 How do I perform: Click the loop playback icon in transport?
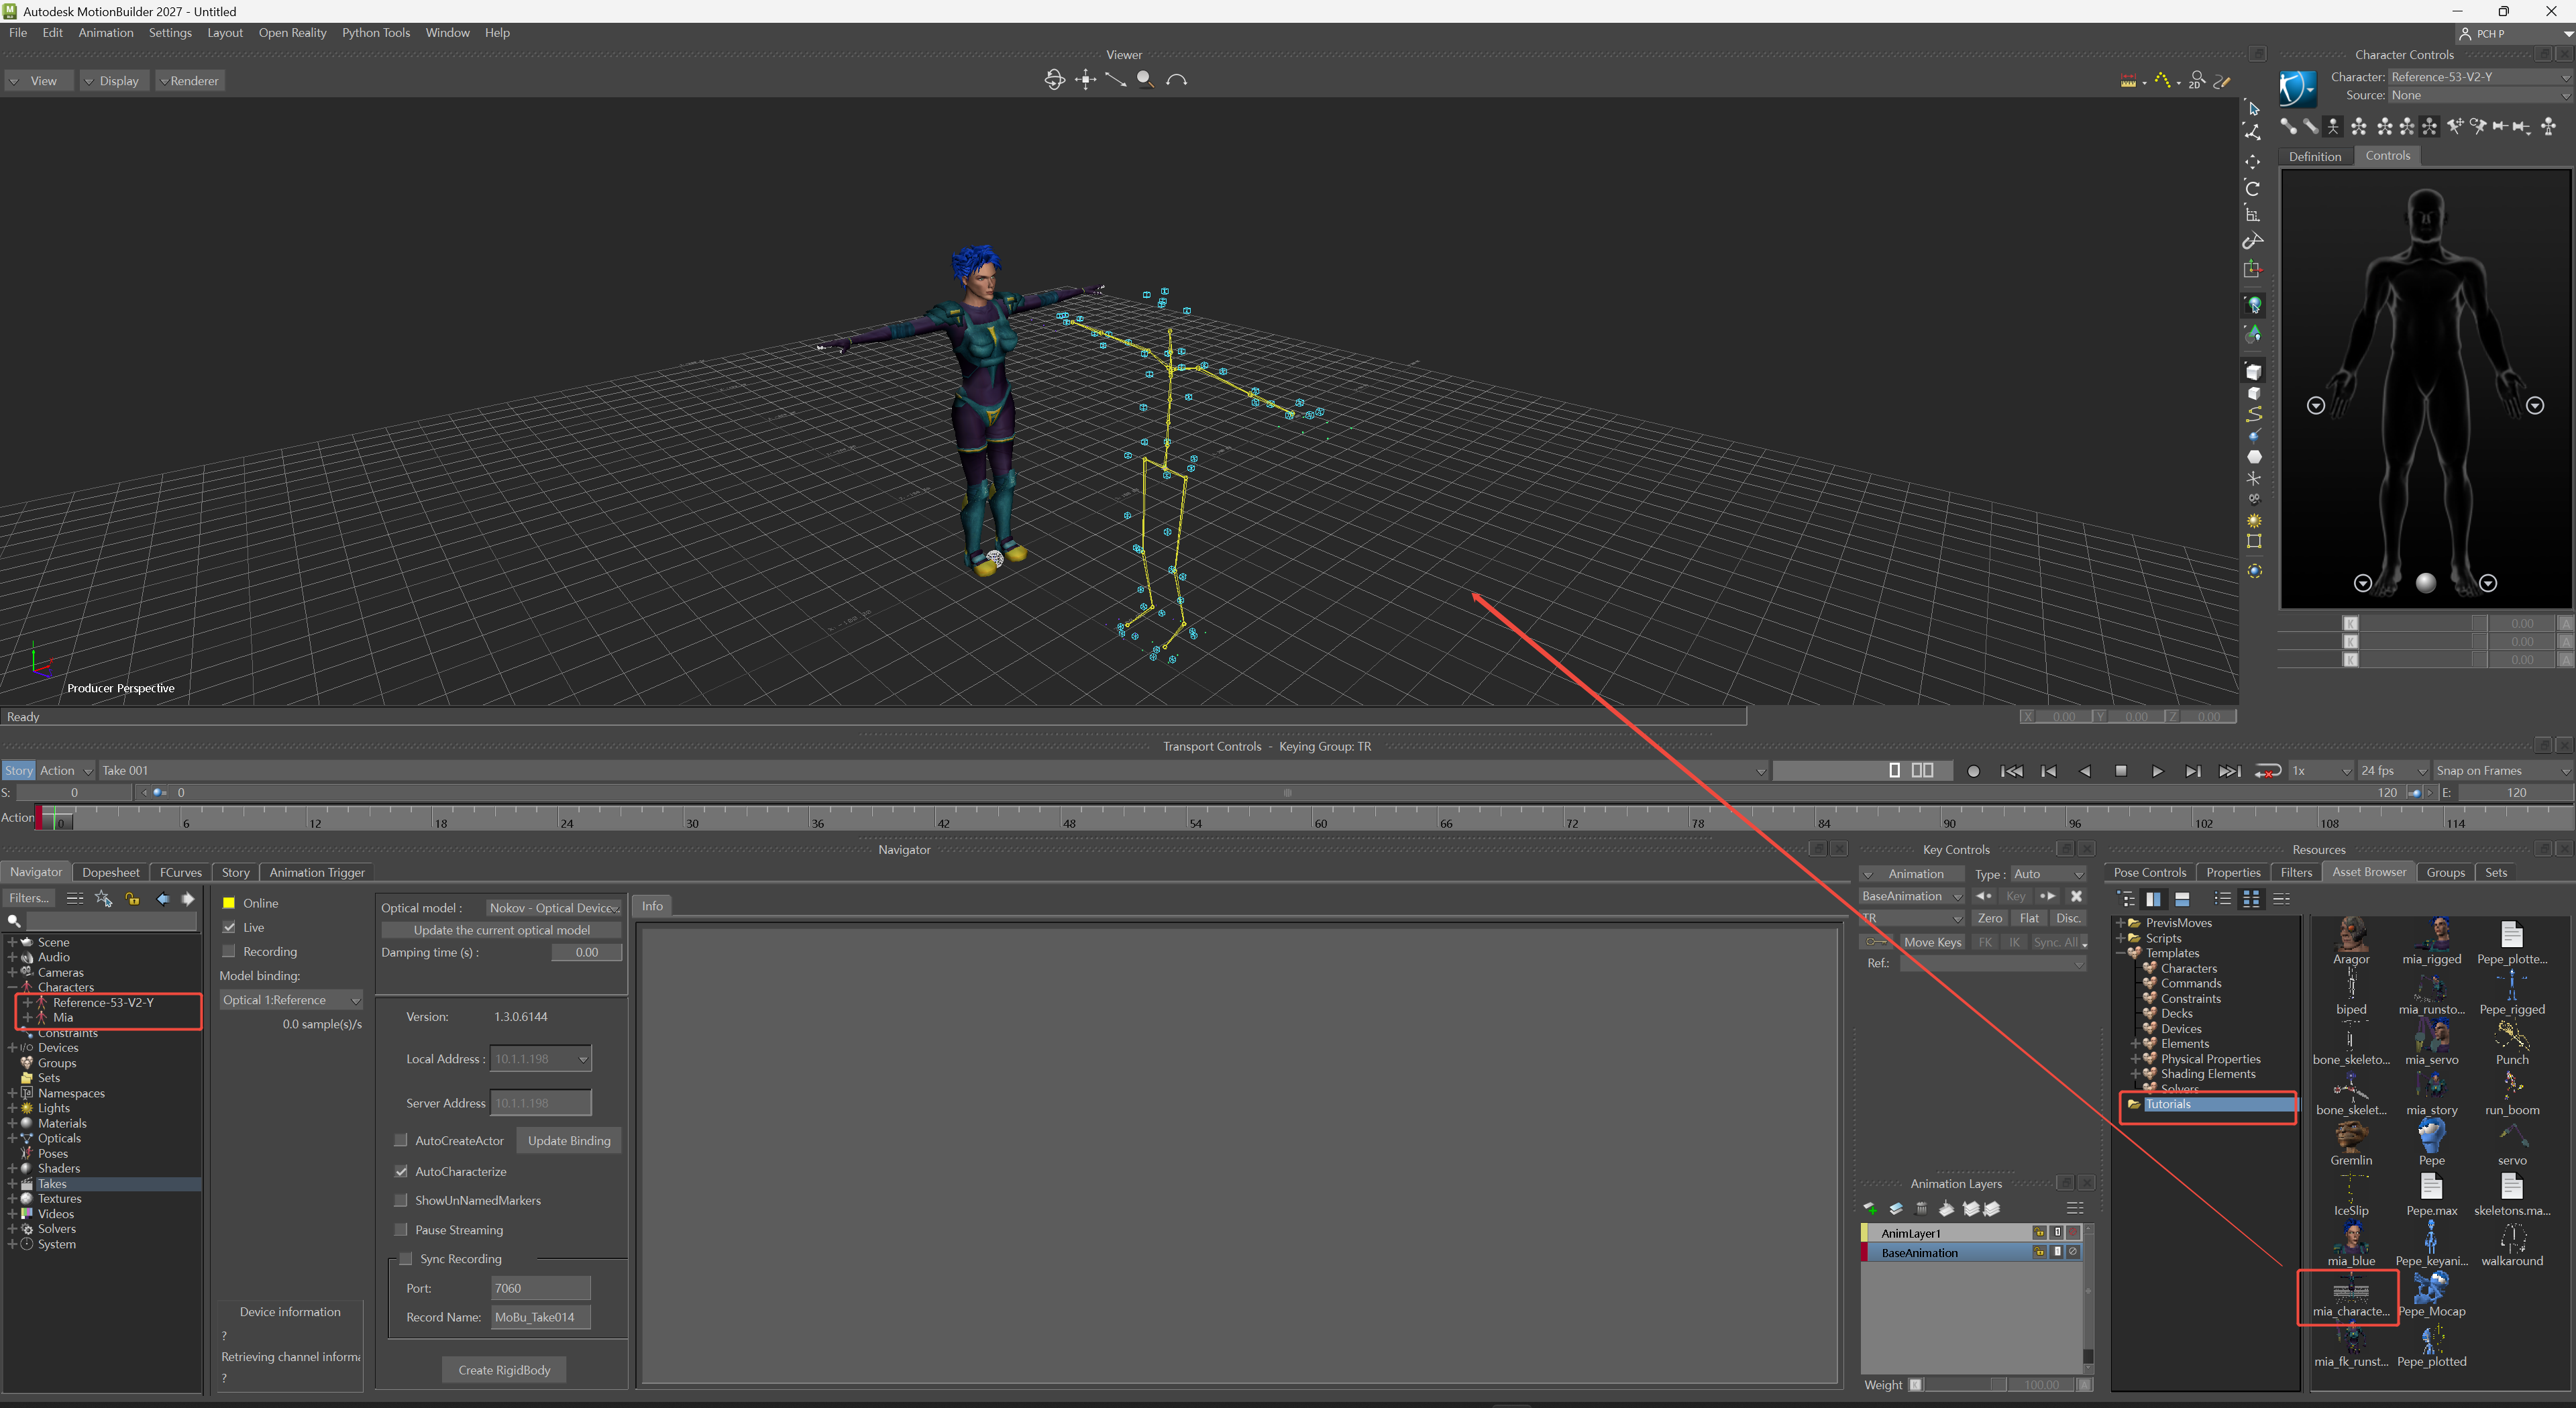pyautogui.click(x=2268, y=771)
